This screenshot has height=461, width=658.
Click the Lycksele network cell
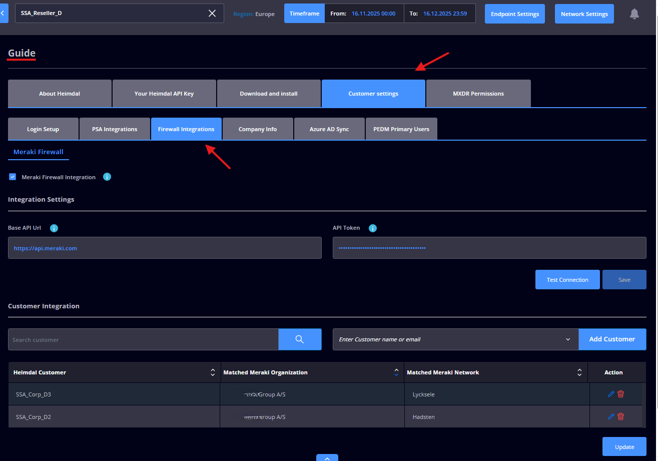(497, 394)
